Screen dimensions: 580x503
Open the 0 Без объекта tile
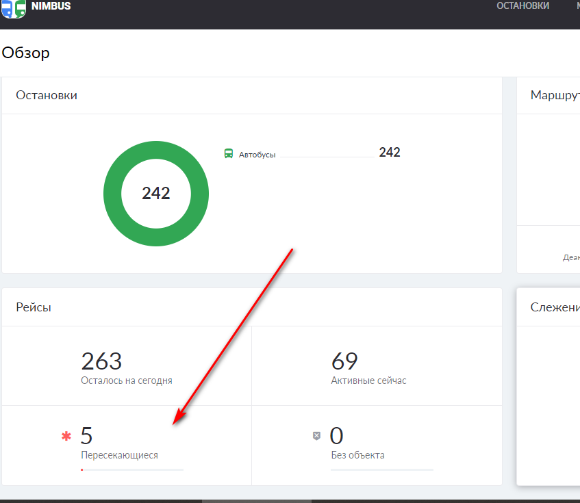(357, 442)
